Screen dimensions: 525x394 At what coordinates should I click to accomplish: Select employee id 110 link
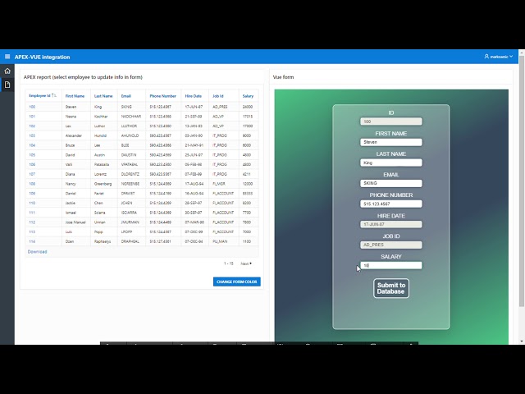pos(32,203)
